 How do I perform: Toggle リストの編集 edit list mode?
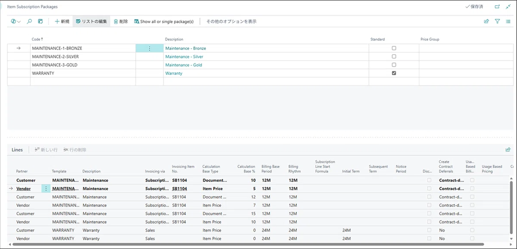coord(91,21)
